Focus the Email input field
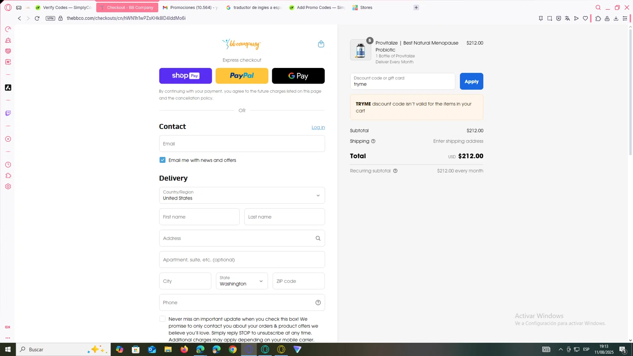633x356 pixels. 242,143
